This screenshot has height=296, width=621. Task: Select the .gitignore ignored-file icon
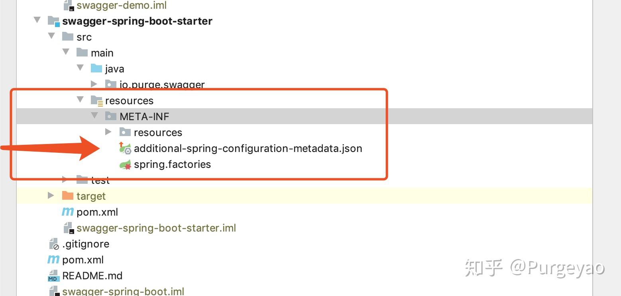(53, 244)
